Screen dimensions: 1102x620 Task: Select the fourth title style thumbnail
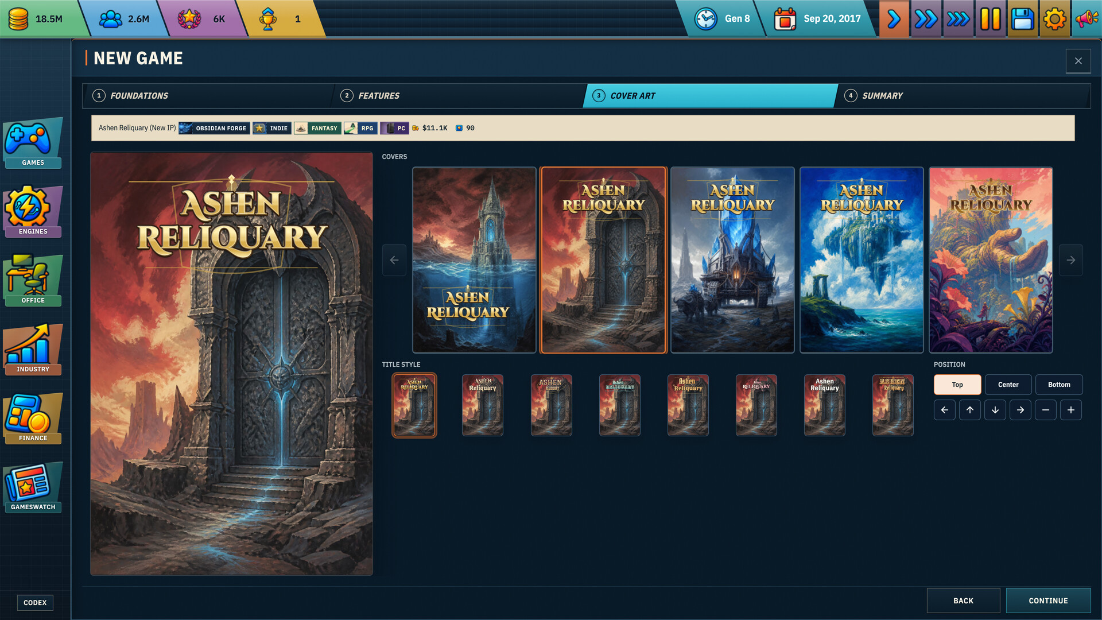tap(619, 405)
